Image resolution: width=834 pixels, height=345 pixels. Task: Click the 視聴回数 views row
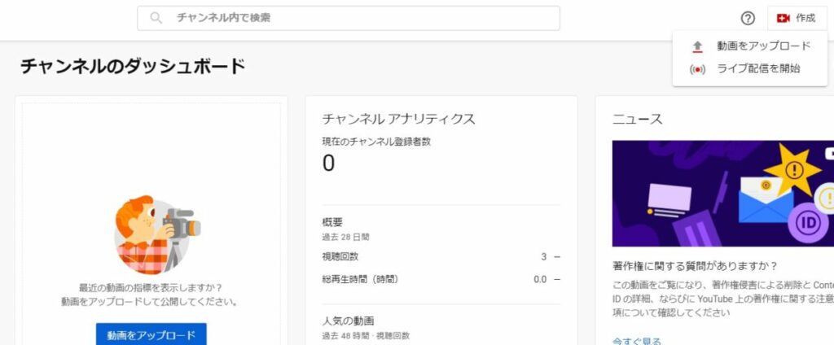click(x=441, y=257)
